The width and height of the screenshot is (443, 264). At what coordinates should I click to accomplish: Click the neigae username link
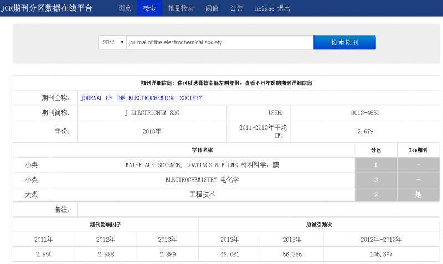point(265,8)
